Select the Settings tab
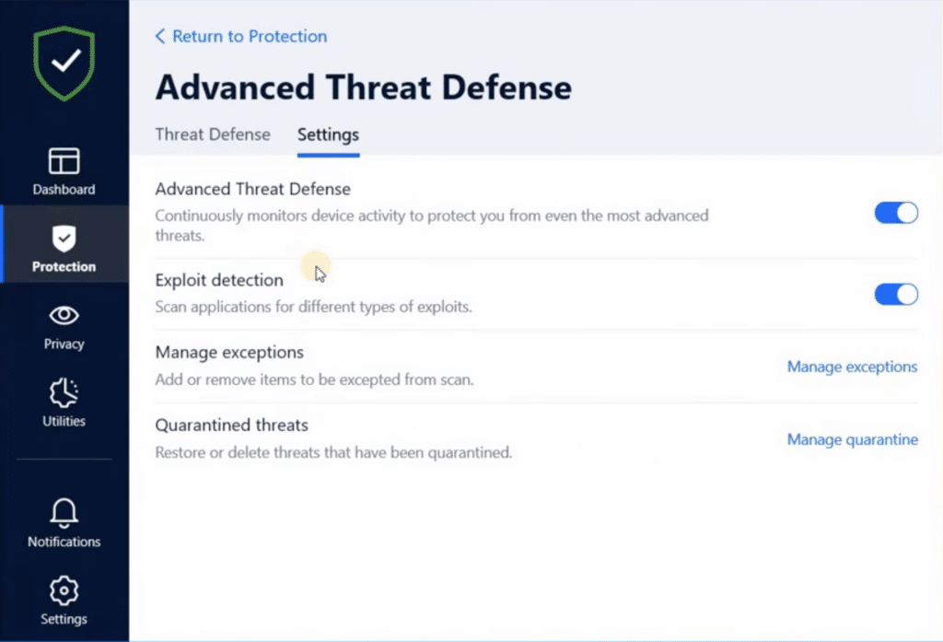The image size is (943, 642). [328, 134]
